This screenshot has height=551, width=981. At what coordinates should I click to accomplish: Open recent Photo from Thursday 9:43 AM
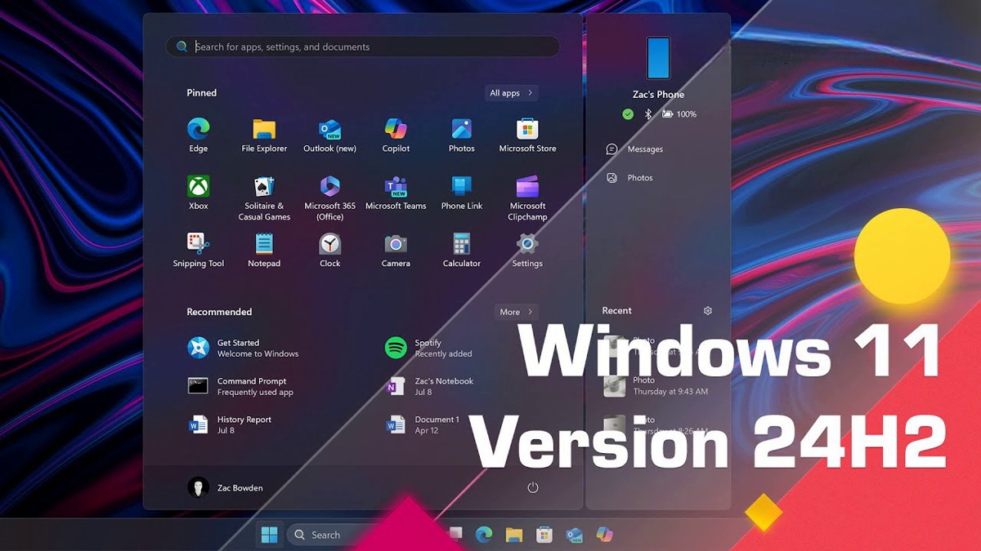[x=656, y=385]
